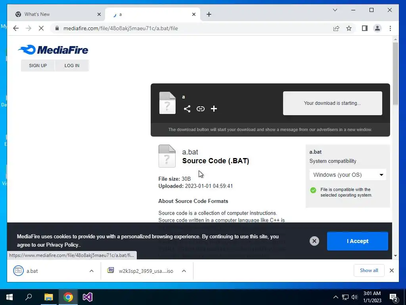Click Show all downloads
This screenshot has height=305, width=406.
click(369, 270)
